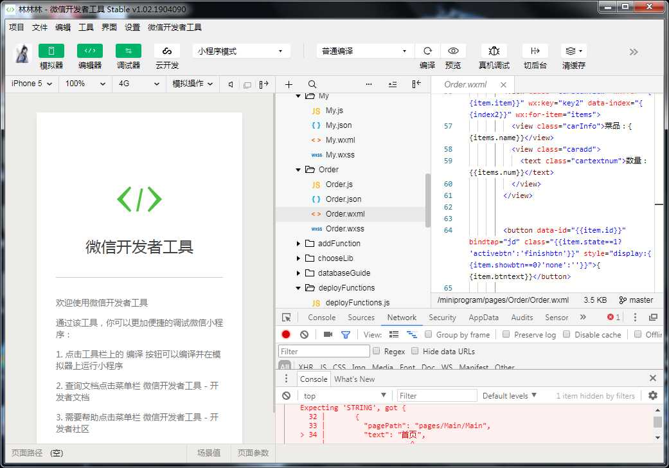Image resolution: width=669 pixels, height=468 pixels.
Task: Expand the toolbar overflow double-chevron
Action: click(x=634, y=52)
